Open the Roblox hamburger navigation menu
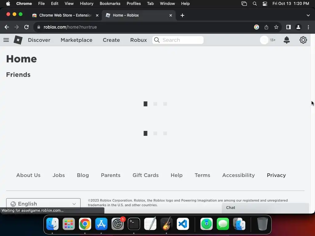 [x=6, y=40]
